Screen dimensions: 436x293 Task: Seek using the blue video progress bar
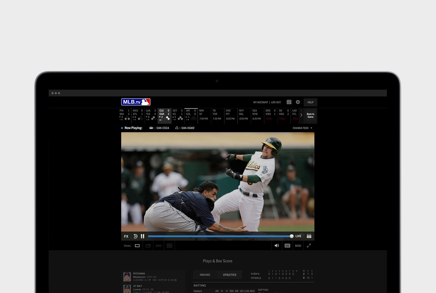(220, 236)
